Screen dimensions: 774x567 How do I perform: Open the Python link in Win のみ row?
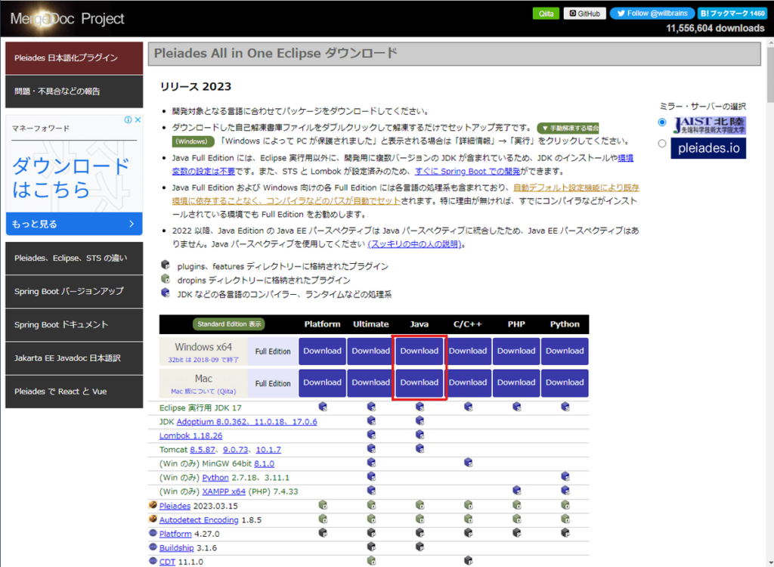coord(215,478)
